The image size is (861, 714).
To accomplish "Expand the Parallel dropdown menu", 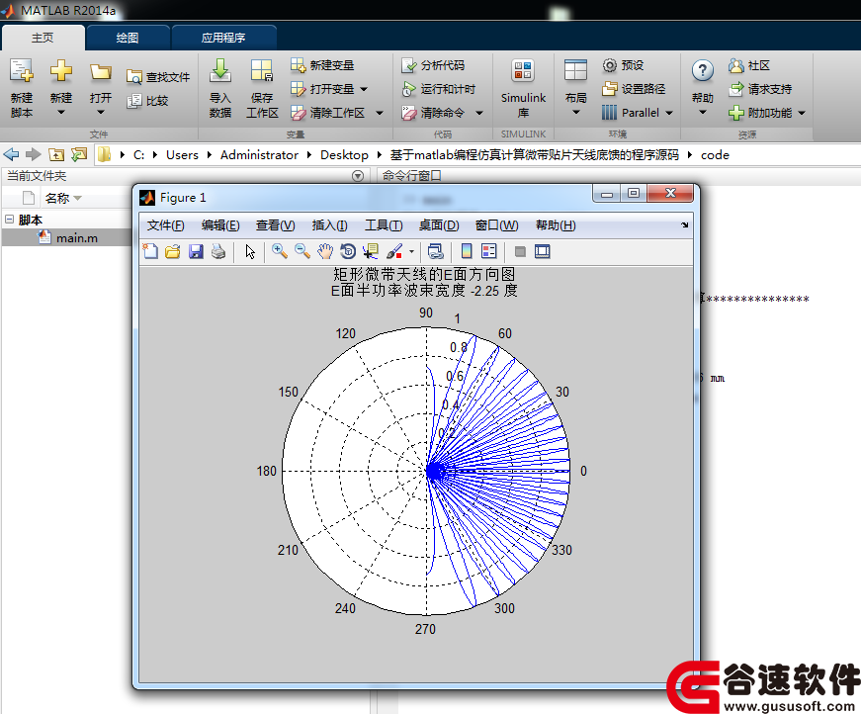I will coord(669,113).
